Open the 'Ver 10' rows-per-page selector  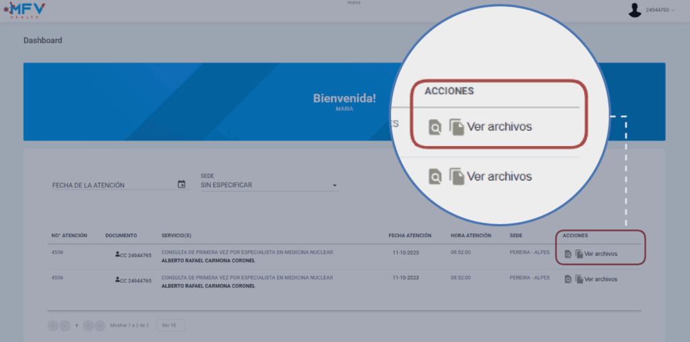[x=170, y=325]
